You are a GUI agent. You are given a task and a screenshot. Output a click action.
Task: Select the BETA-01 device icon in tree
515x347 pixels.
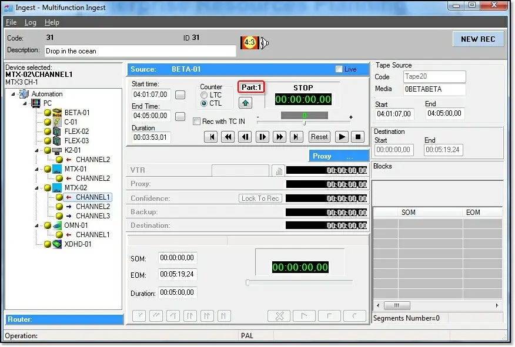click(x=57, y=113)
